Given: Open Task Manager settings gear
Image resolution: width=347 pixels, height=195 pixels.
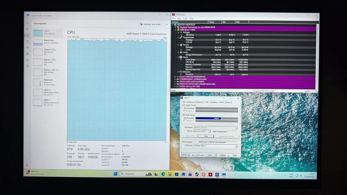Looking at the screenshot, I should point(27,165).
